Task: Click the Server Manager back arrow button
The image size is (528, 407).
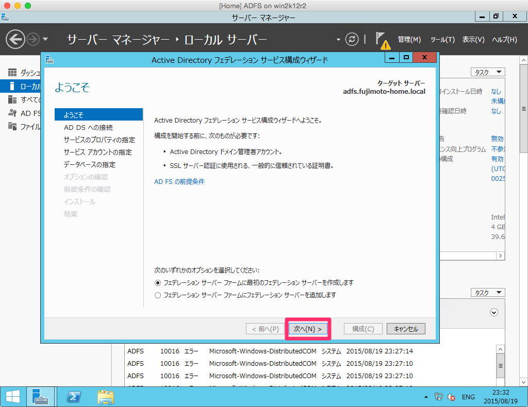Action: [15, 39]
